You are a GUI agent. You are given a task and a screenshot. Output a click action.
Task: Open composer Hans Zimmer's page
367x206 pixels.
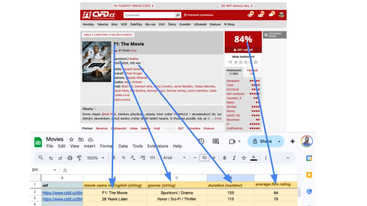(133, 82)
